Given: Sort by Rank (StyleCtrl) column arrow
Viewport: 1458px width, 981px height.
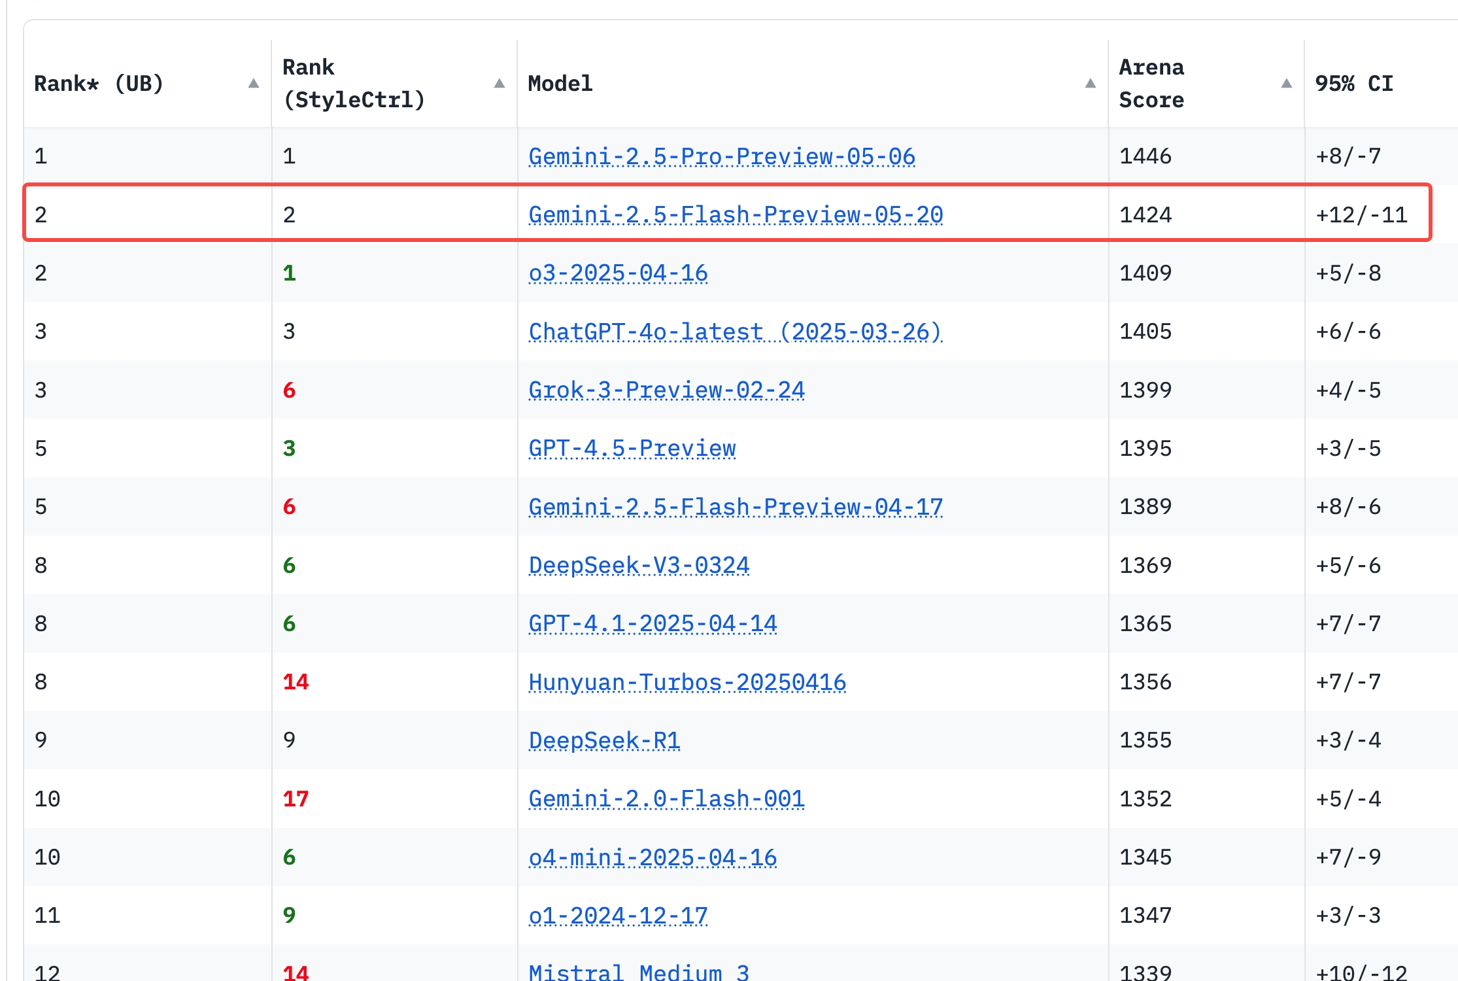Looking at the screenshot, I should click(x=500, y=84).
